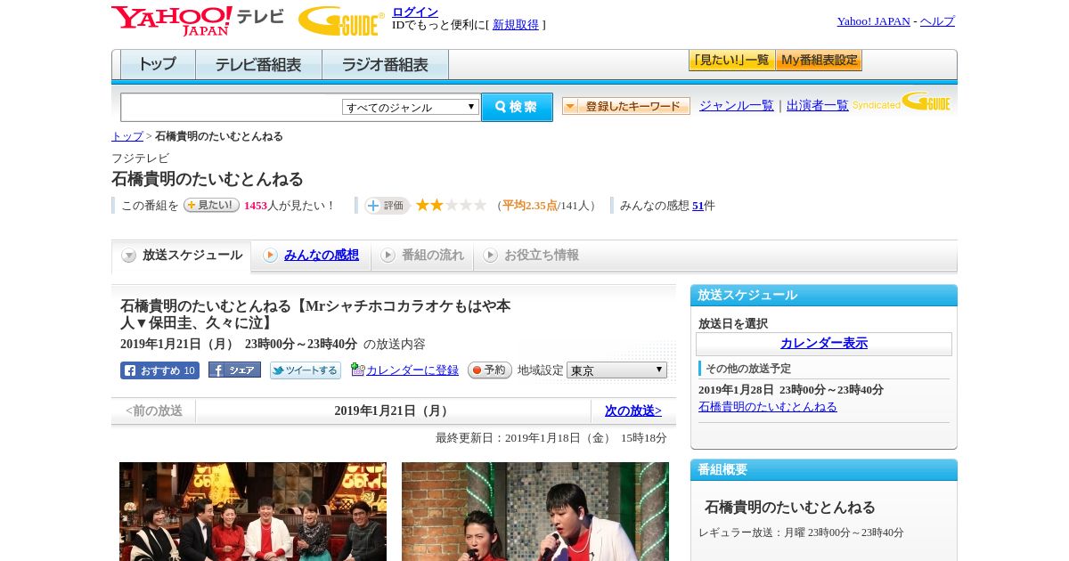1069x561 pixels.
Task: Click the カレンダーに登録 link
Action: point(412,370)
